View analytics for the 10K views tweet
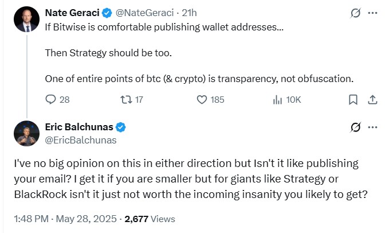 (x=278, y=100)
